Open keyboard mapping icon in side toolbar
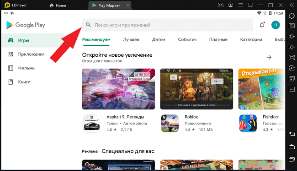This screenshot has width=297, height=171. coord(292,26)
